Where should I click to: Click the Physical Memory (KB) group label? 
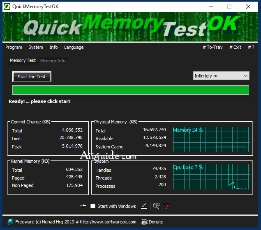click(x=116, y=122)
